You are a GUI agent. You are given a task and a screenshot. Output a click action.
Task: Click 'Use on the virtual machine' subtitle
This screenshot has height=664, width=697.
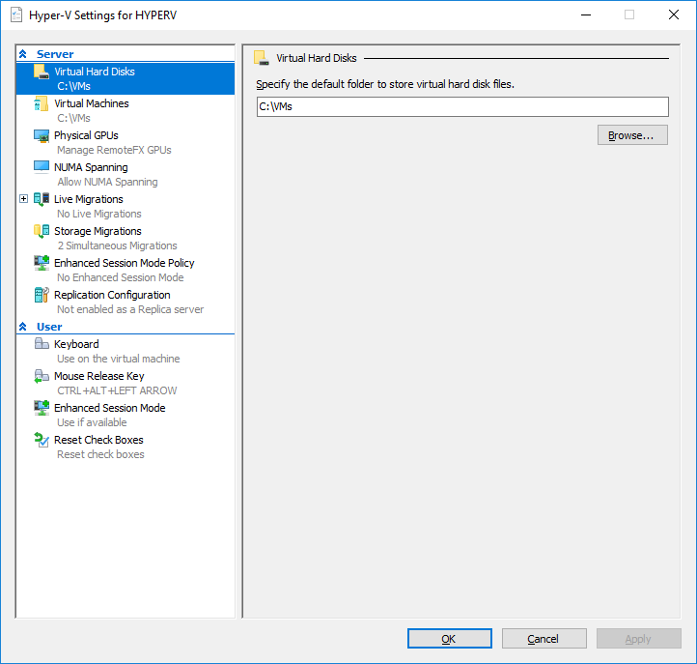[x=118, y=359]
